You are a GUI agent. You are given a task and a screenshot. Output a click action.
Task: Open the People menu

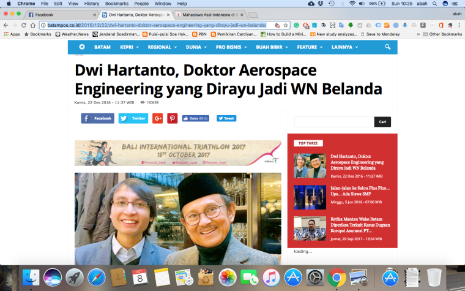141,4
